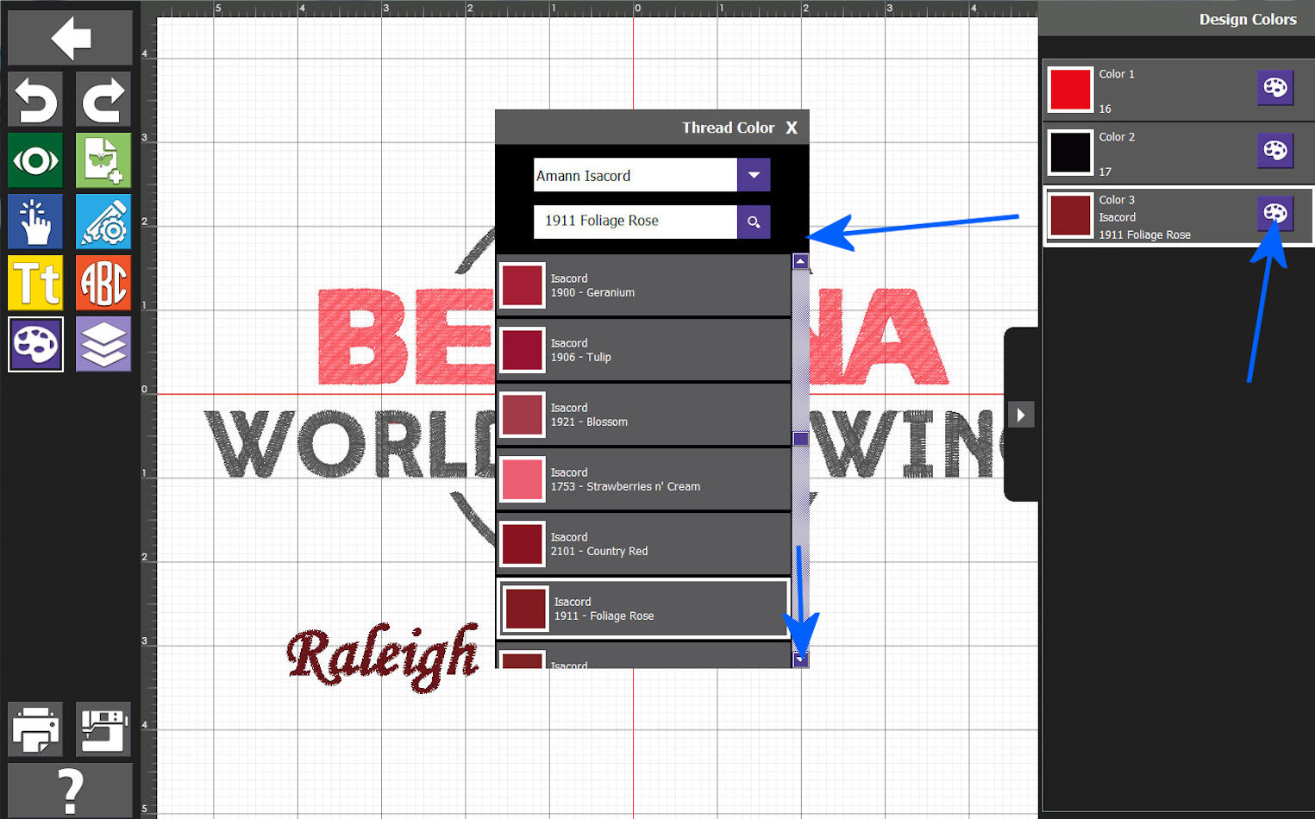Open the color palette tool in left toolbar

click(35, 344)
